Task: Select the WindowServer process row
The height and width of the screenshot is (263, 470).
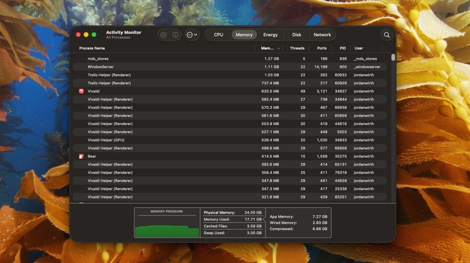Action: coord(230,67)
